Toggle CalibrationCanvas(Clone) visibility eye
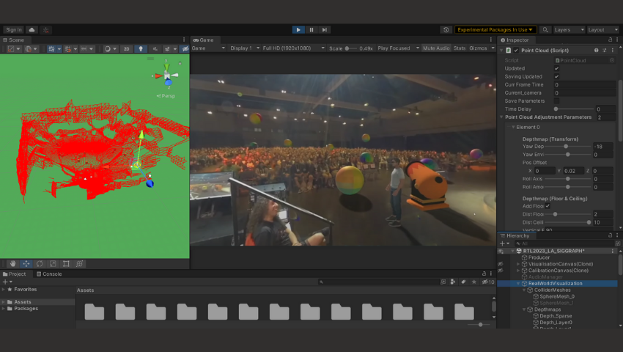Viewport: 623px width, 352px height. pos(501,271)
